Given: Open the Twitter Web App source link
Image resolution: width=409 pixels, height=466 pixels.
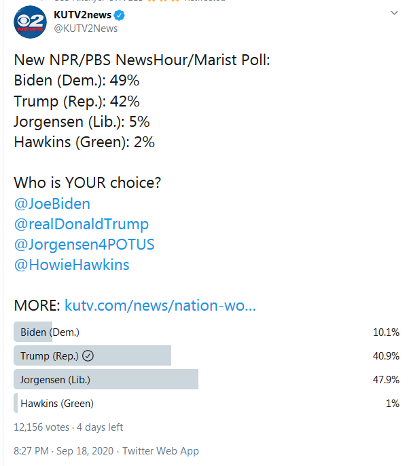Looking at the screenshot, I should [x=161, y=451].
